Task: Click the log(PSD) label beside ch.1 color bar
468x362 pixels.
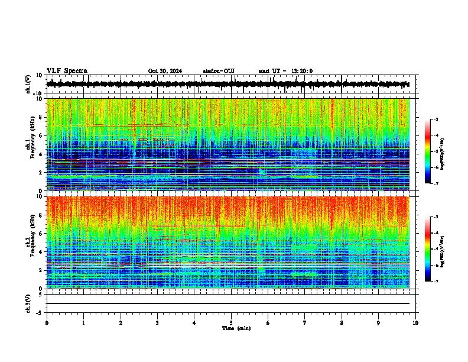Action: coord(443,154)
